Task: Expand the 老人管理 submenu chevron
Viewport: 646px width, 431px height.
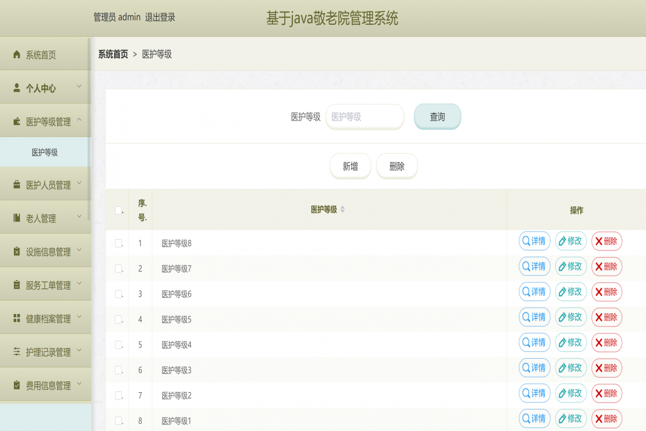Action: click(79, 217)
